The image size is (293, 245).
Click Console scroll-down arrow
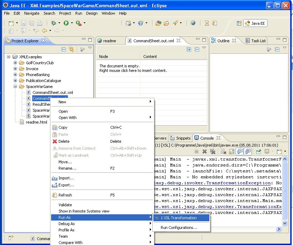[285, 223]
